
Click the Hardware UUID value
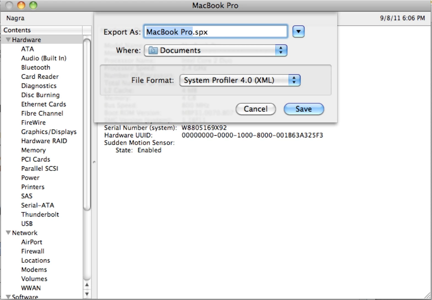[x=252, y=135]
